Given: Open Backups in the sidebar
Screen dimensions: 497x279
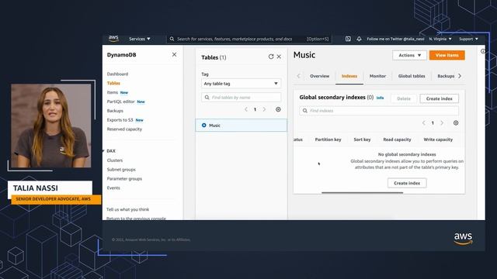Looking at the screenshot, I should pyautogui.click(x=115, y=111).
